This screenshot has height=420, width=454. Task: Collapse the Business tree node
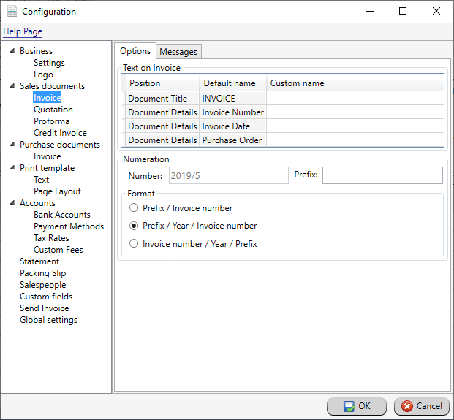12,51
